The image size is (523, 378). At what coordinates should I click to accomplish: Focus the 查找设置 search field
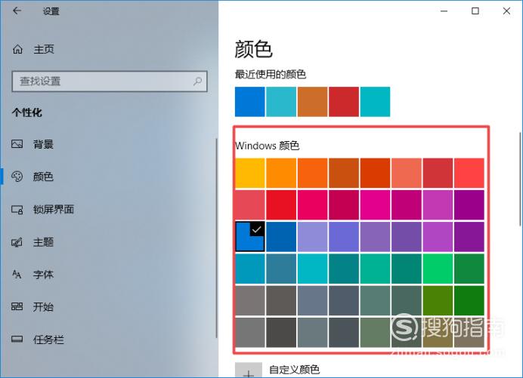pos(110,81)
